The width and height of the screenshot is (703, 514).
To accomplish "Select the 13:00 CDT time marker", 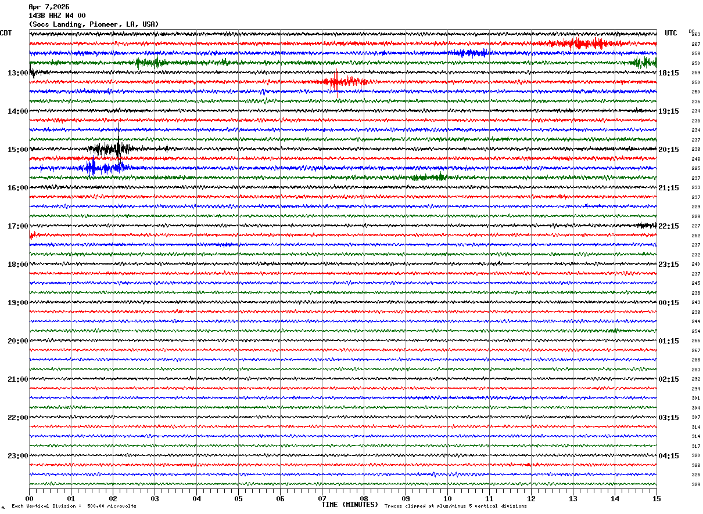I will [x=18, y=73].
